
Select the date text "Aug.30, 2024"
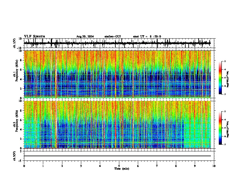tap(85, 36)
